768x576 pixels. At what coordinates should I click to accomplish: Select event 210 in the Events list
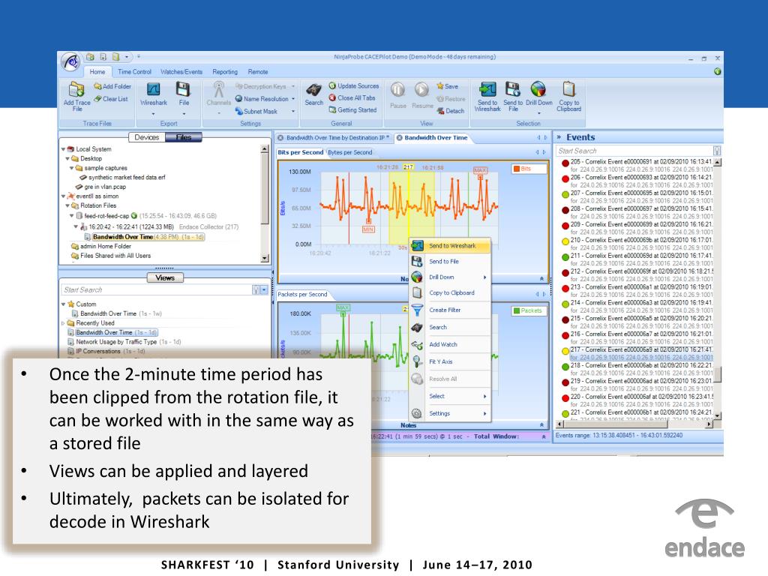(x=637, y=244)
